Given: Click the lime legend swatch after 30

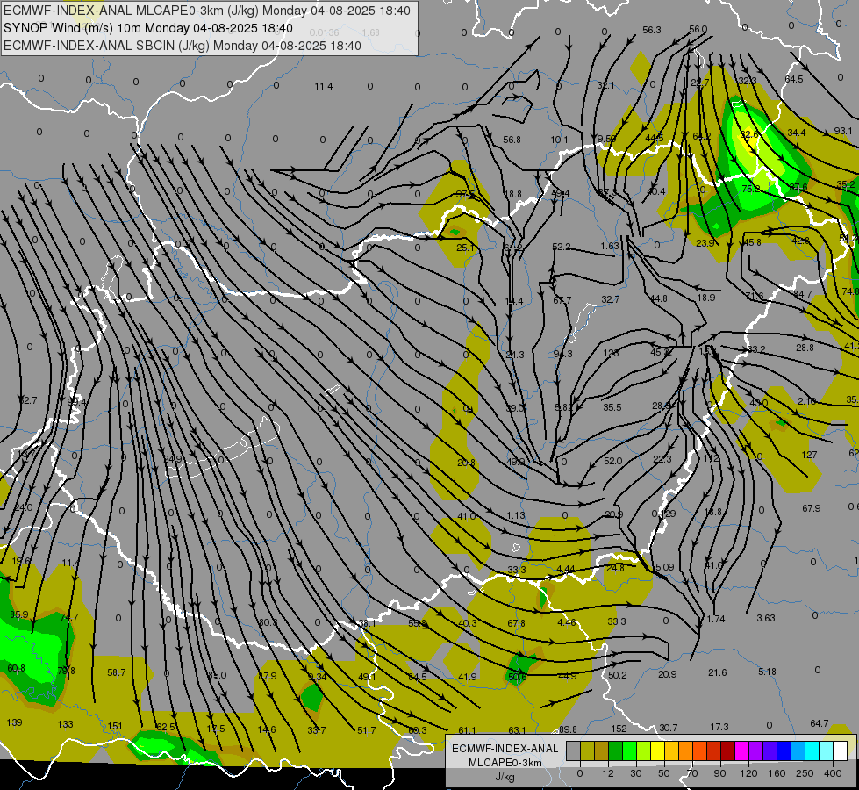Looking at the screenshot, I should tap(643, 750).
